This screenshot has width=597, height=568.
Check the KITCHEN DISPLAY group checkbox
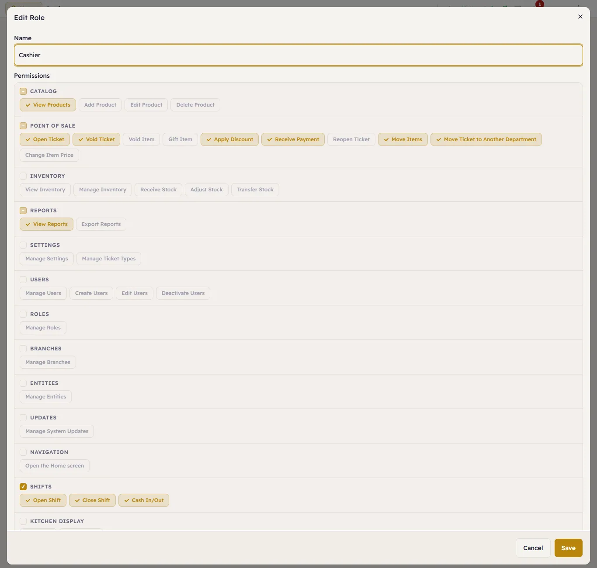[23, 521]
